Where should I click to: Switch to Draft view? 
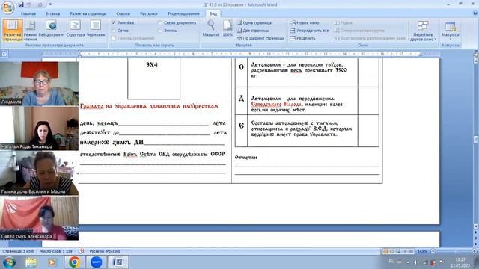96,28
